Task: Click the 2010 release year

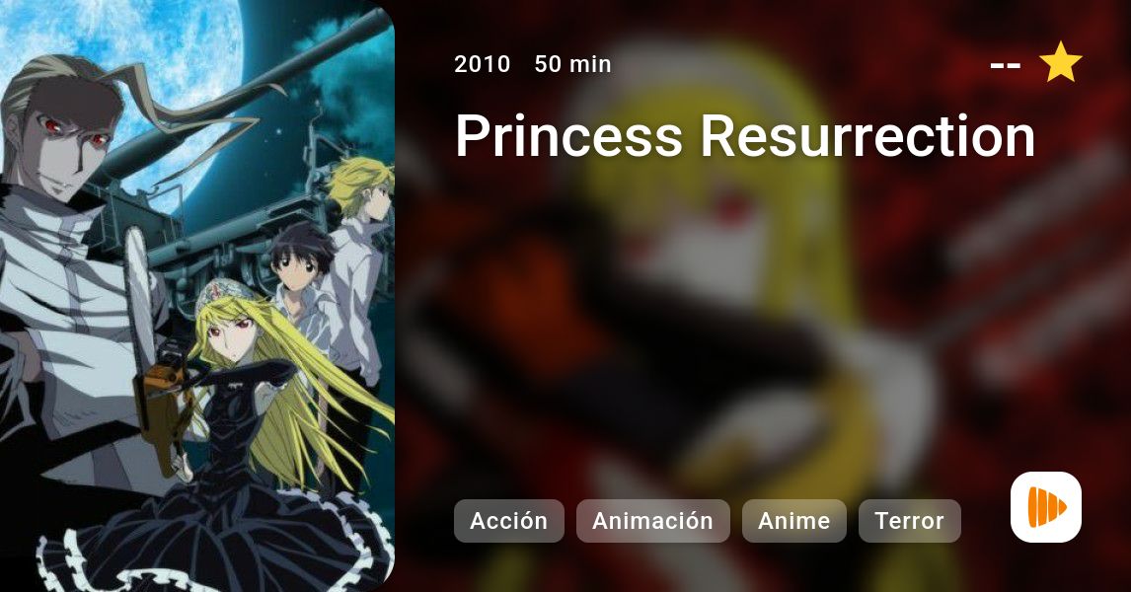Action: (x=482, y=64)
